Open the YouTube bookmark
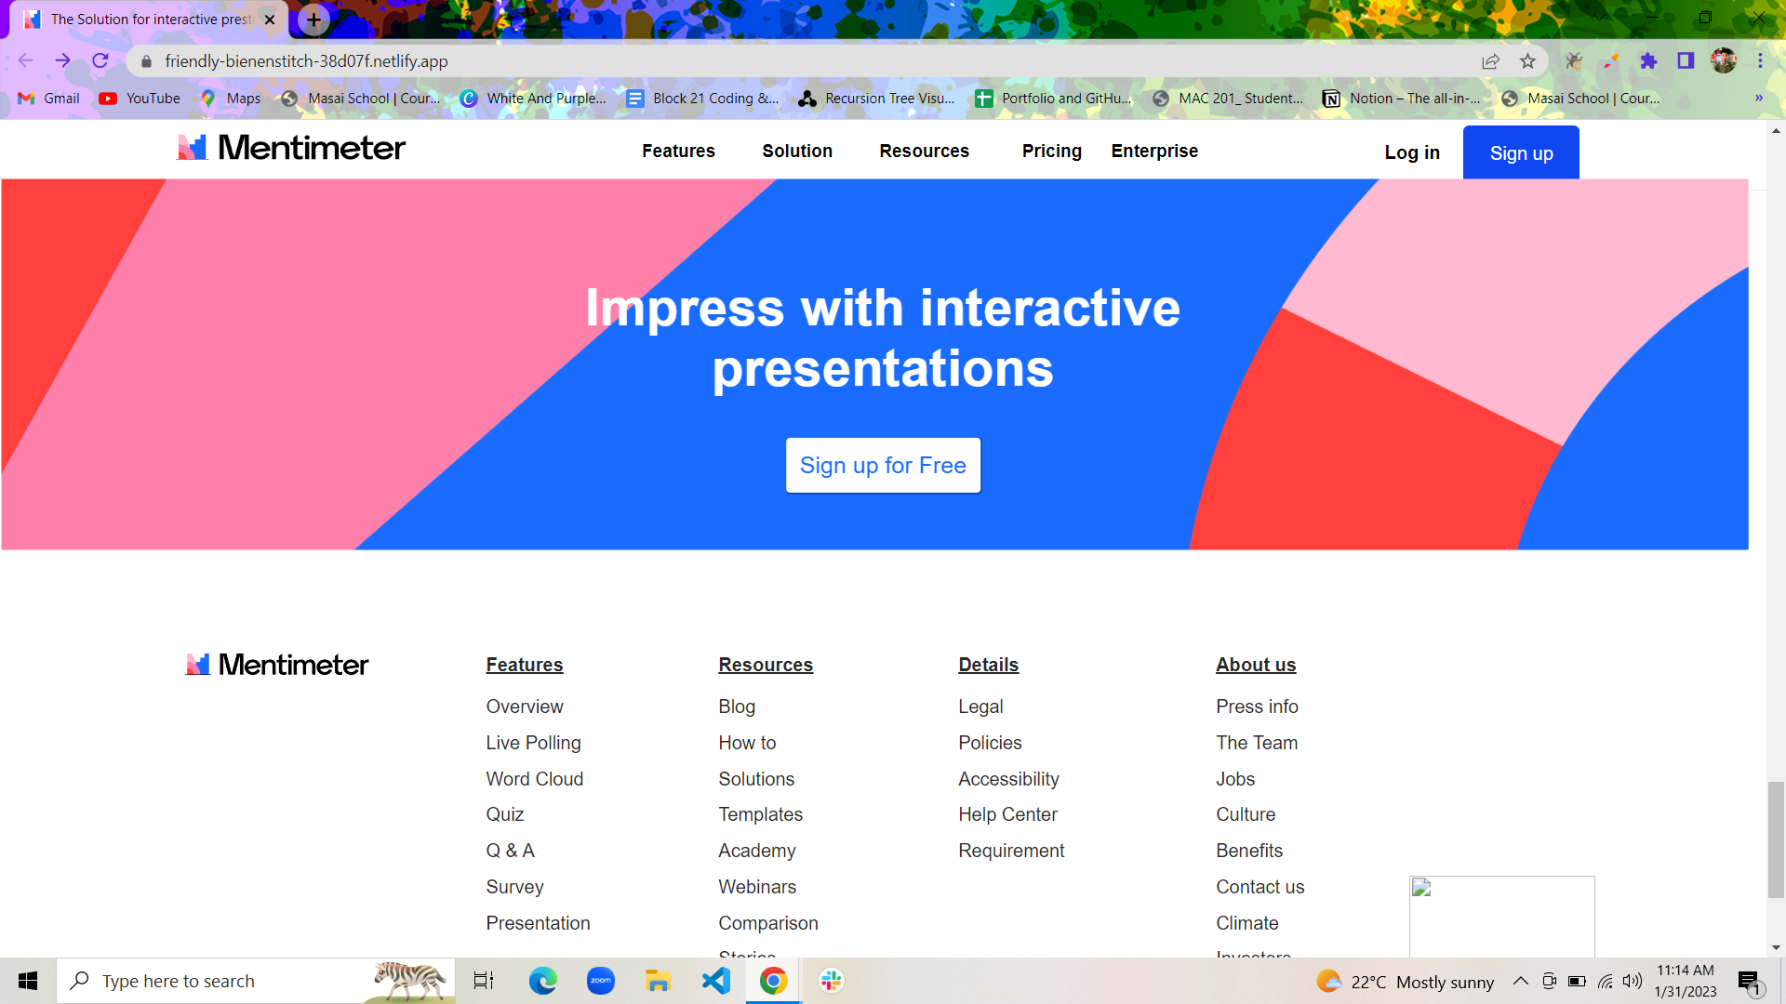This screenshot has height=1004, width=1786. point(140,99)
